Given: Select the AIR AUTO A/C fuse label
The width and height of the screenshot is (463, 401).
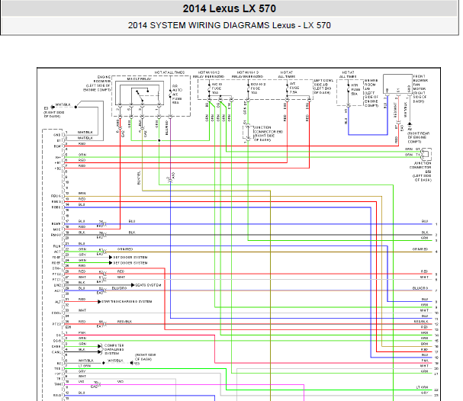Looking at the screenshot, I should 177,95.
